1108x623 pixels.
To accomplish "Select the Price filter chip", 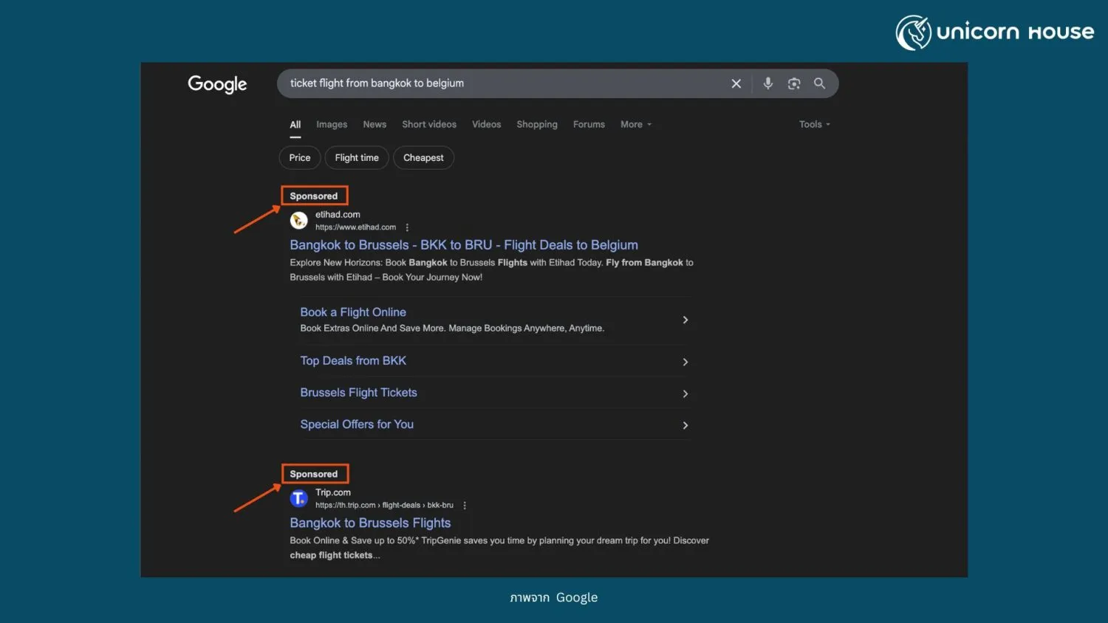I will (x=300, y=158).
